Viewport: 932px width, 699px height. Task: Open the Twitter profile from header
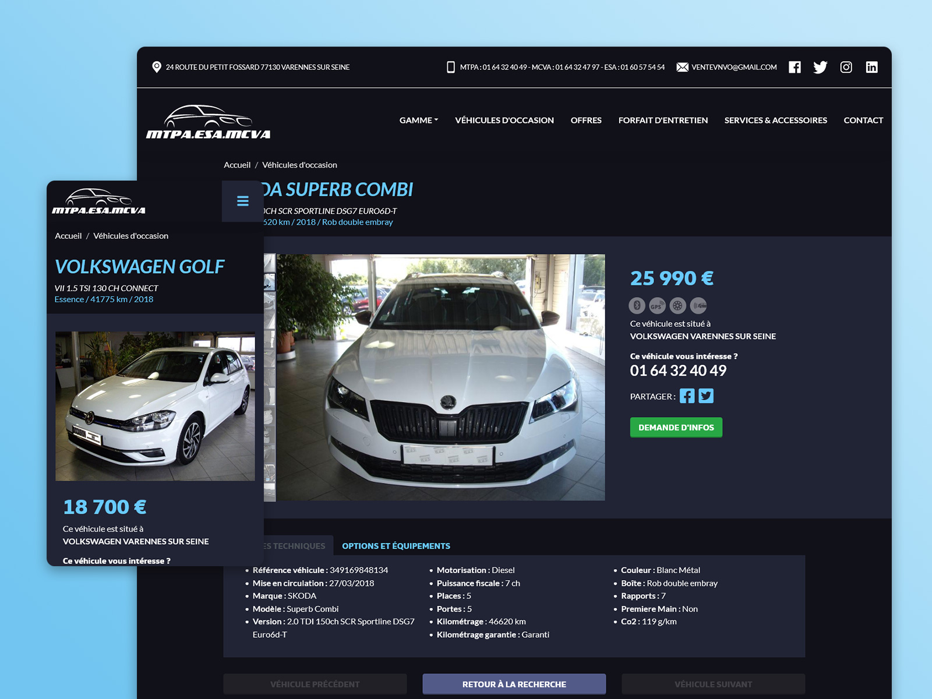click(x=820, y=67)
